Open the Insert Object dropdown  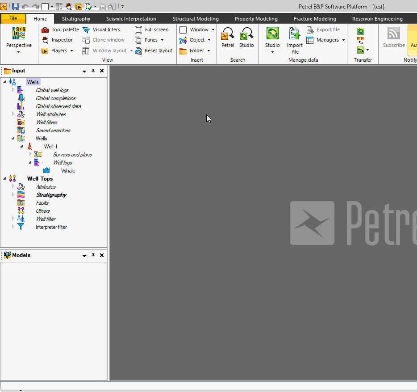click(195, 40)
